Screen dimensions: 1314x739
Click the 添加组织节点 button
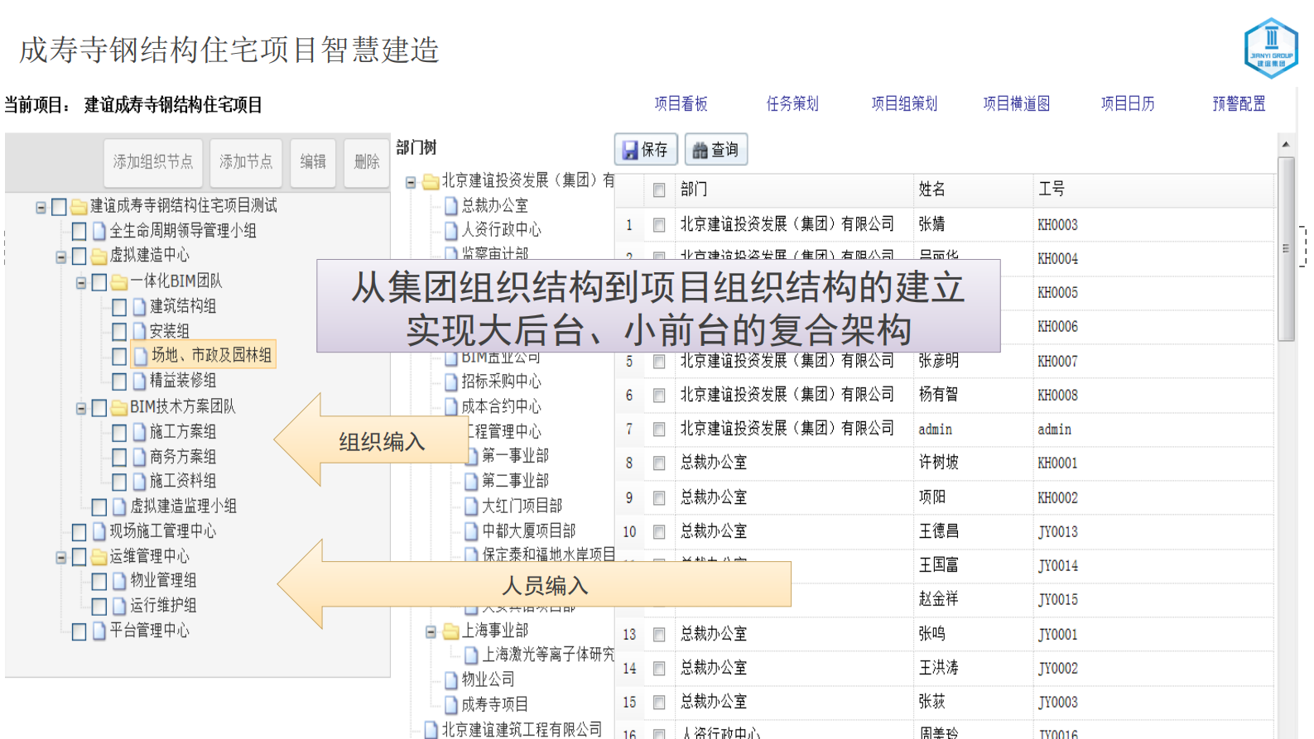[x=153, y=162]
